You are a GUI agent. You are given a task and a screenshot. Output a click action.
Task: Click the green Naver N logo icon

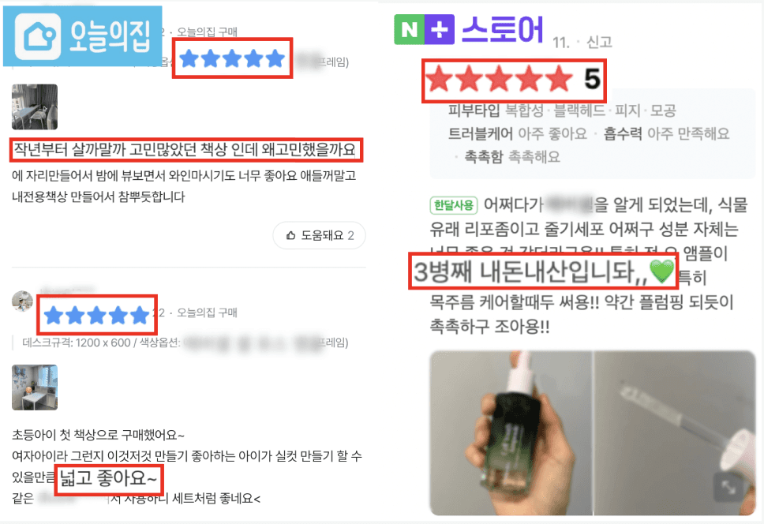409,30
